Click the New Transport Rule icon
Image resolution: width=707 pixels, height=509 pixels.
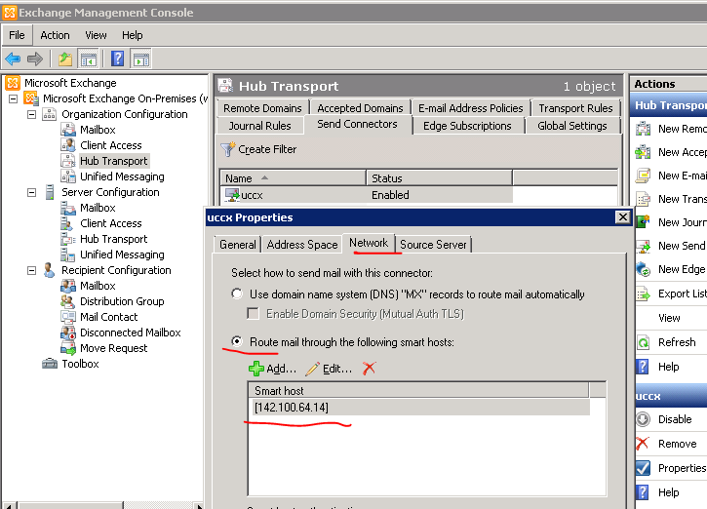tap(643, 198)
